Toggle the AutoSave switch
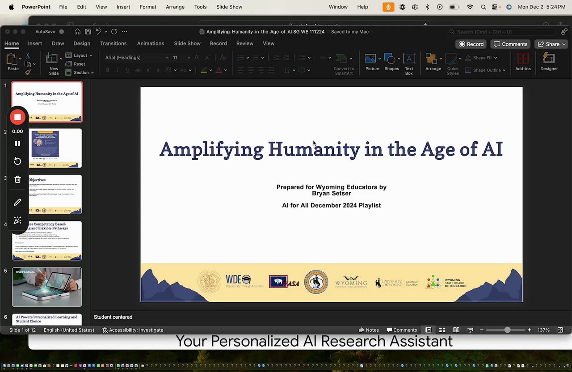 tap(61, 32)
